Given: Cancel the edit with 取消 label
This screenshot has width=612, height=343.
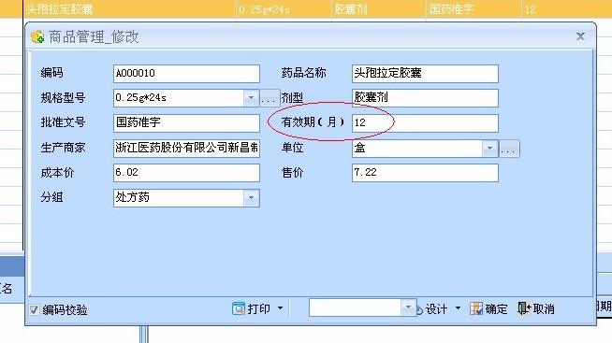Looking at the screenshot, I should tap(544, 309).
